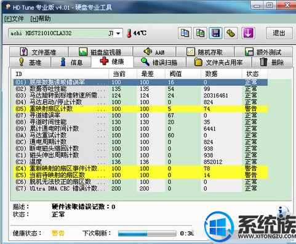Viewport: 296px width, 244px height.
Task: Click the orange 警告 health status text
Action: [x=58, y=233]
